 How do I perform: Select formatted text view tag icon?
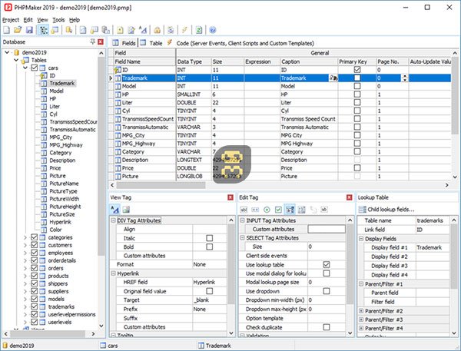114,210
